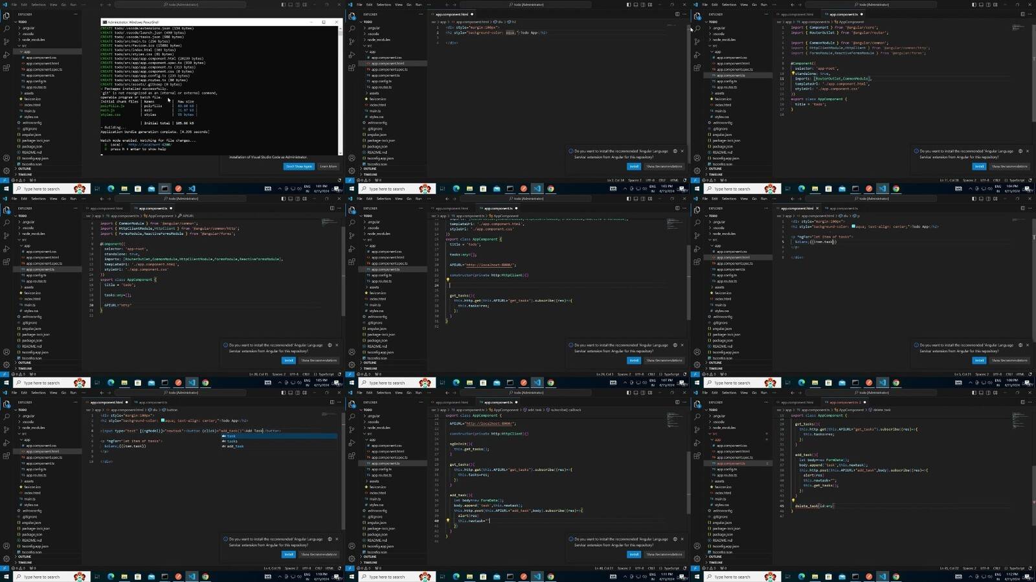
Task: Click Show Recommendations in the single-tab editor screenshot
Action: point(664,166)
